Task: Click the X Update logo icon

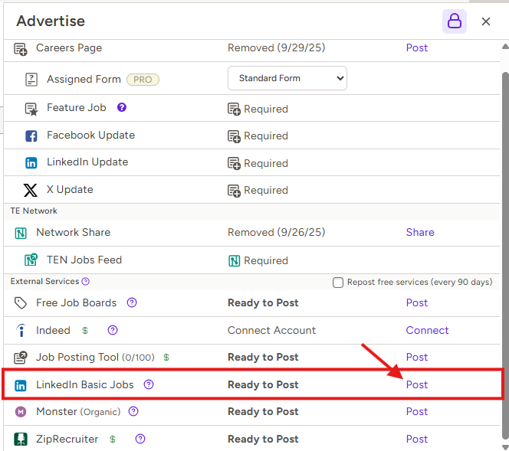Action: (31, 190)
